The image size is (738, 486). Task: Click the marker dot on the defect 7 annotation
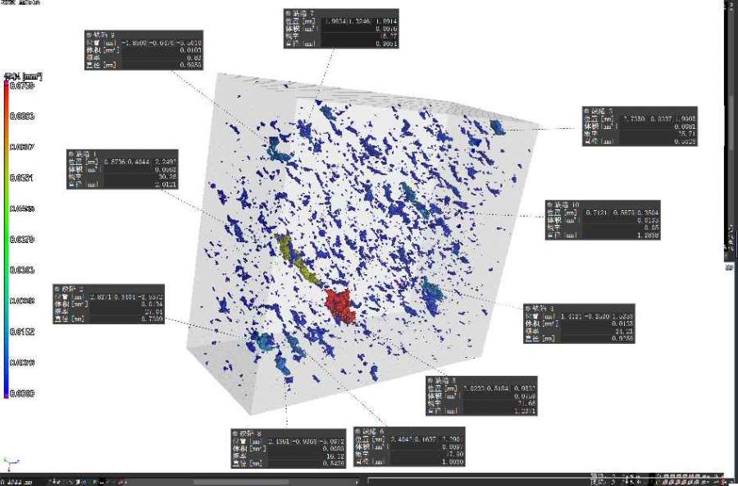(x=286, y=13)
